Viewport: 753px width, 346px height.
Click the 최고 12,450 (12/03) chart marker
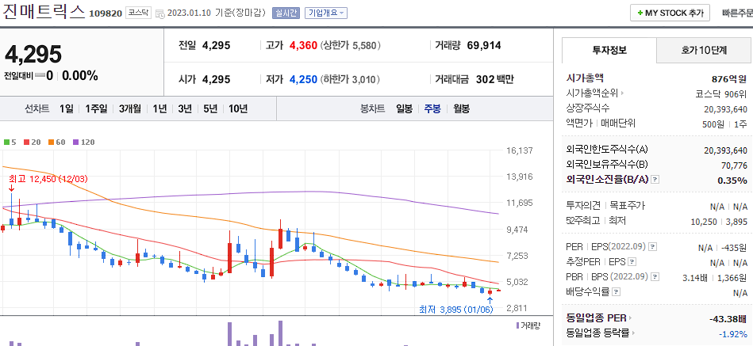click(48, 179)
